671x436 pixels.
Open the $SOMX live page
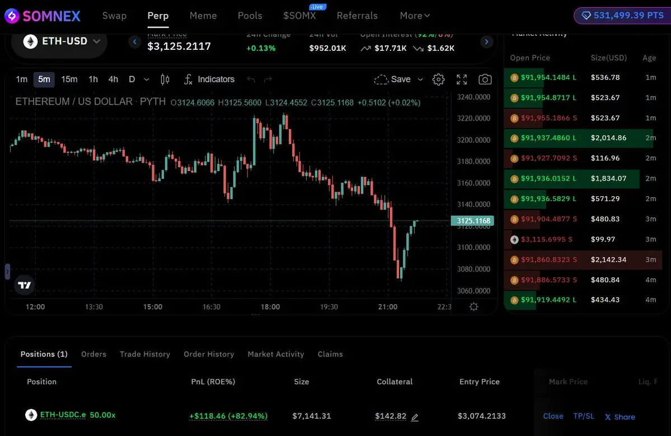point(299,16)
